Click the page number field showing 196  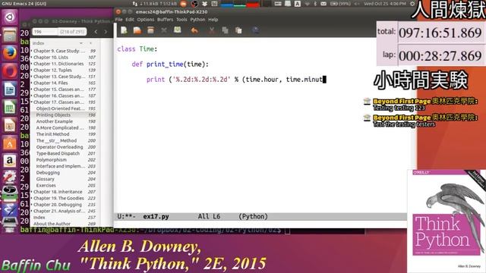click(45, 32)
